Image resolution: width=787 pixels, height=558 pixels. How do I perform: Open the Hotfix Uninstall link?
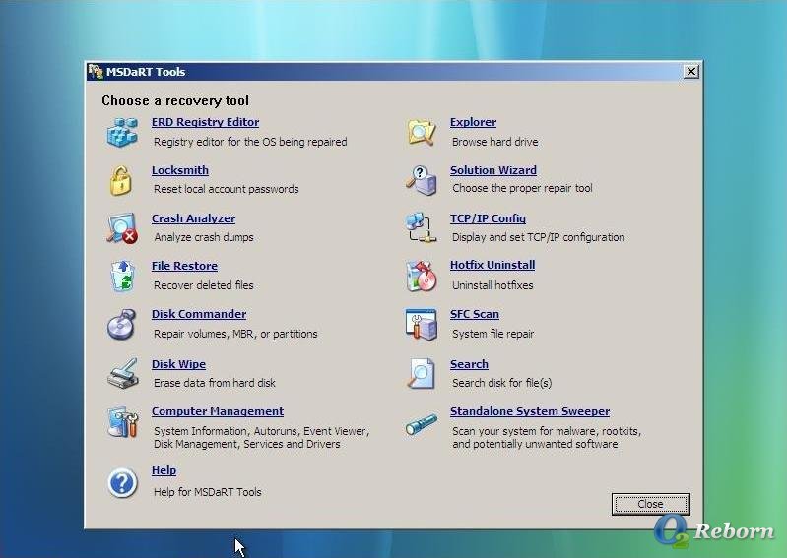click(x=492, y=265)
